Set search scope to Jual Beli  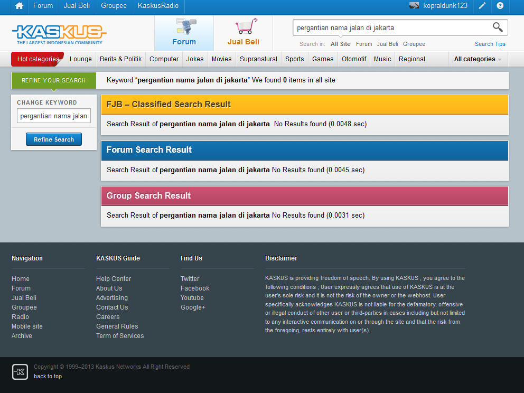[387, 44]
